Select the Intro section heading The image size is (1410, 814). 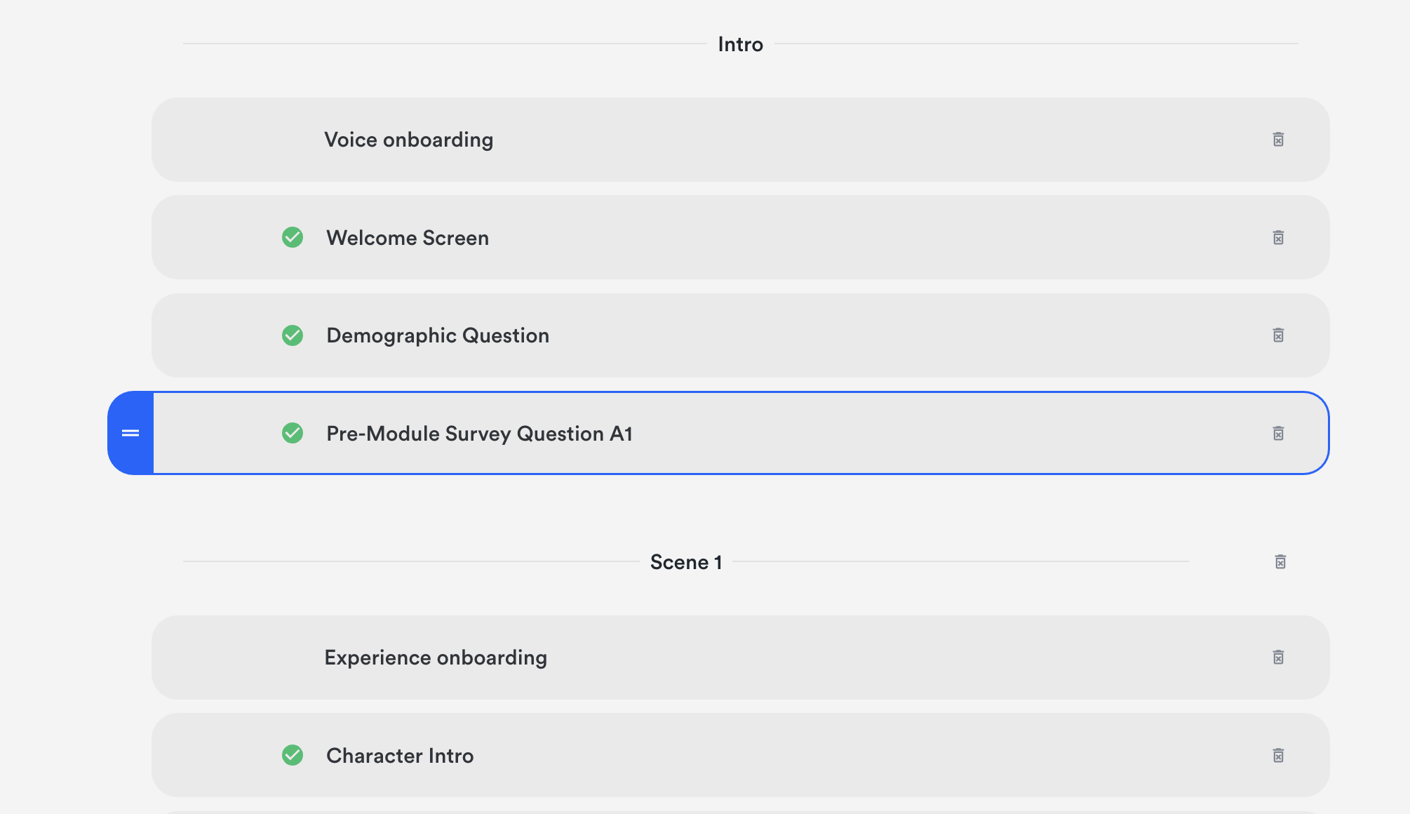click(x=740, y=44)
